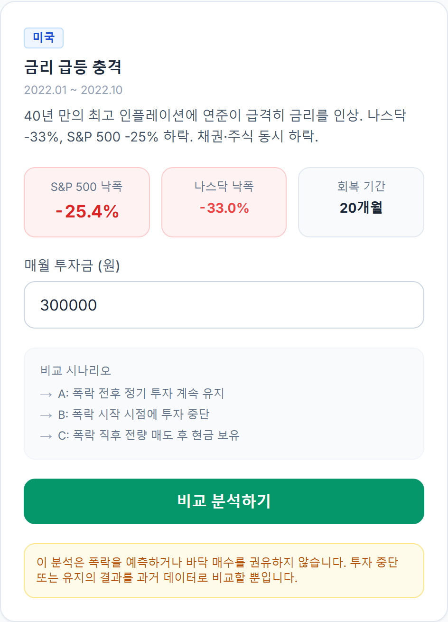Select scenario B 투자 중단 text
This screenshot has height=622, width=448.
[x=133, y=415]
